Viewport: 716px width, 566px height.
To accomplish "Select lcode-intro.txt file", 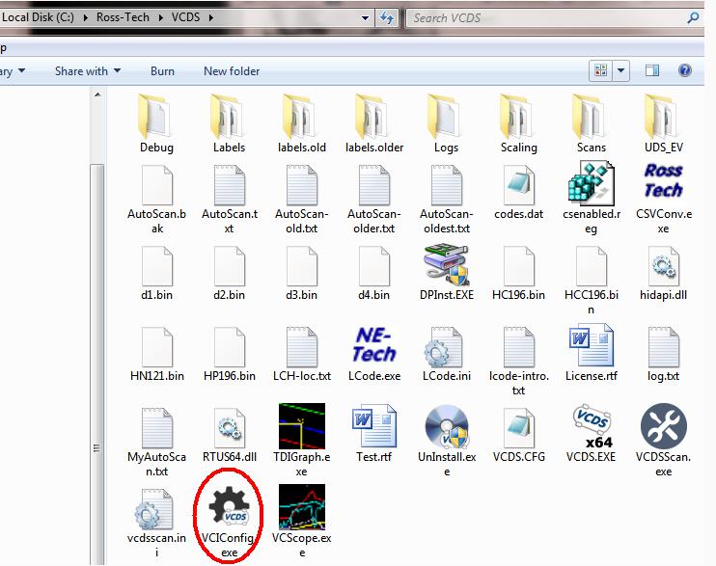I will pos(519,361).
